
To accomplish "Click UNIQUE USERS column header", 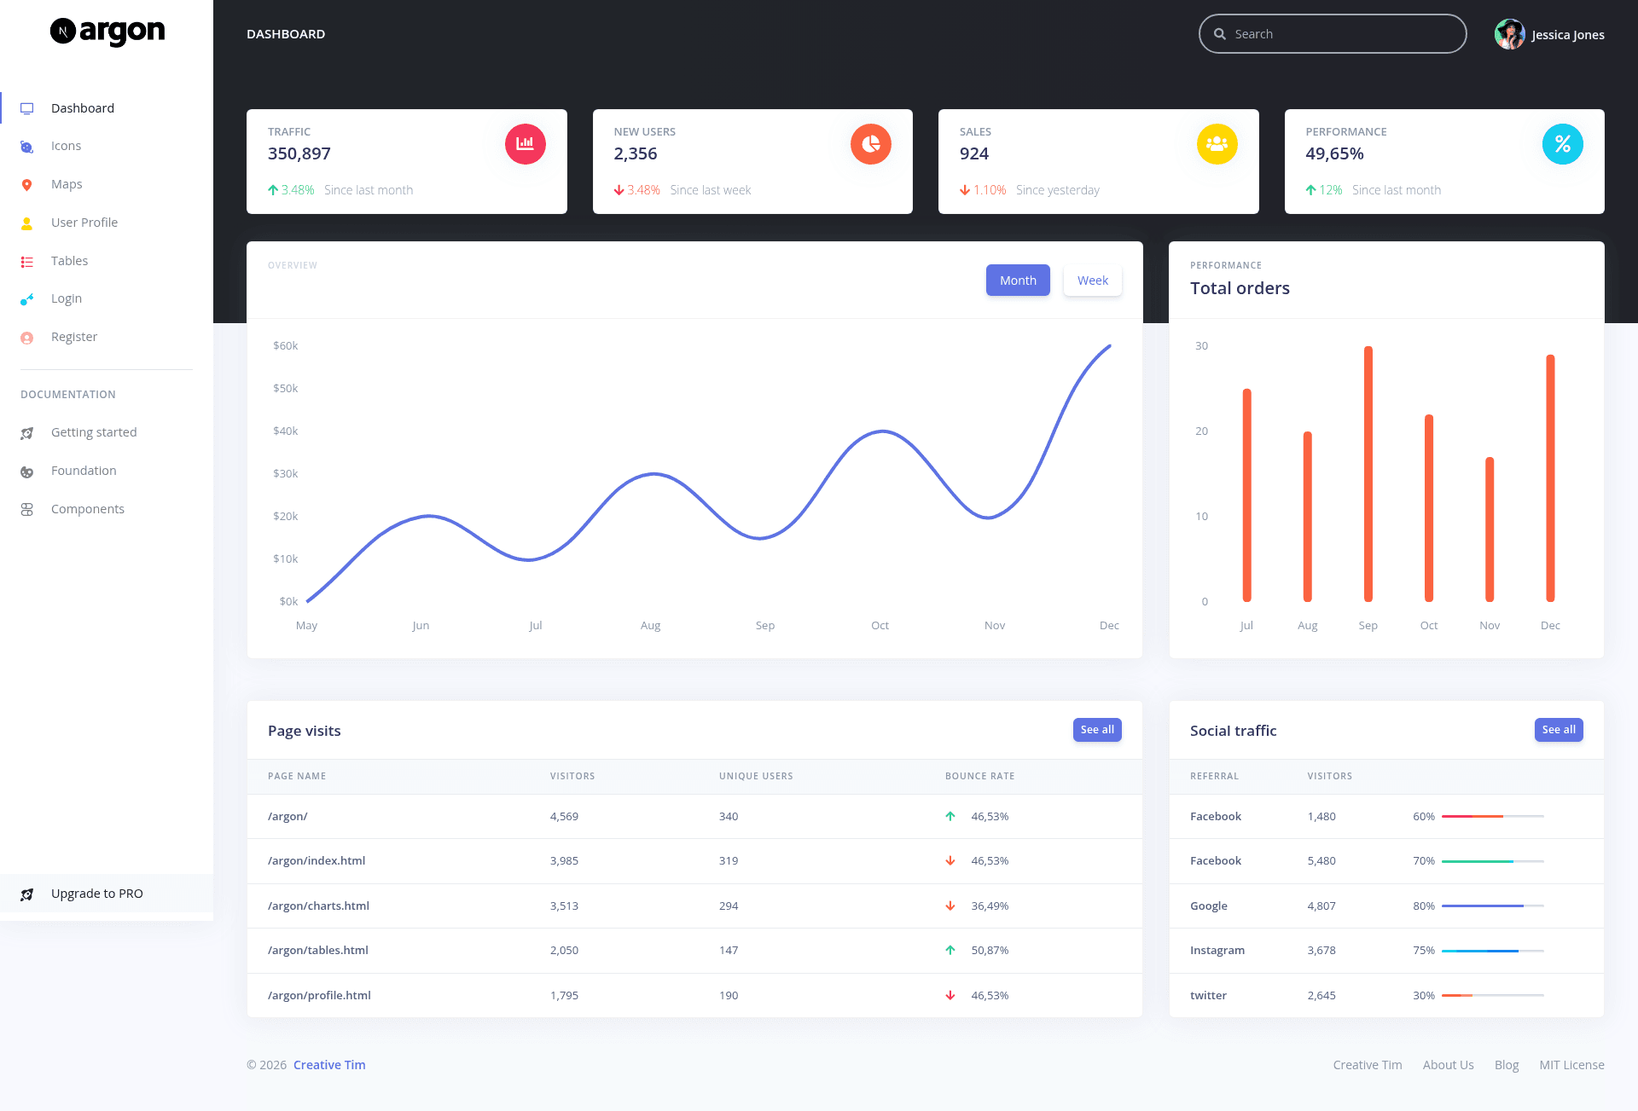I will click(756, 776).
